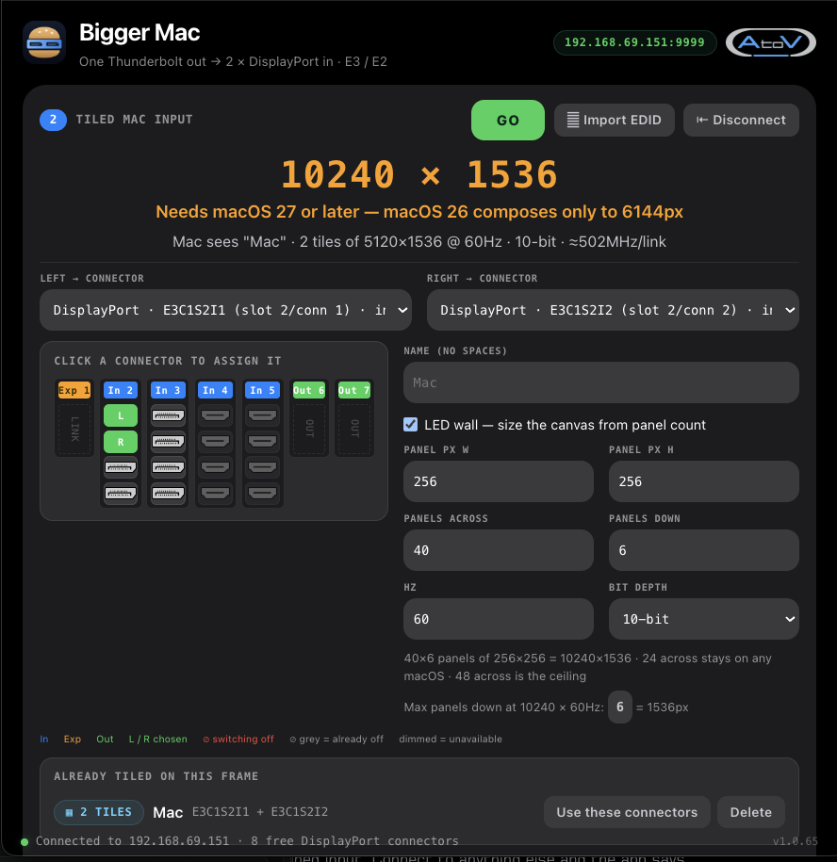Click the third HDMI connector in slot In 4

(216, 467)
